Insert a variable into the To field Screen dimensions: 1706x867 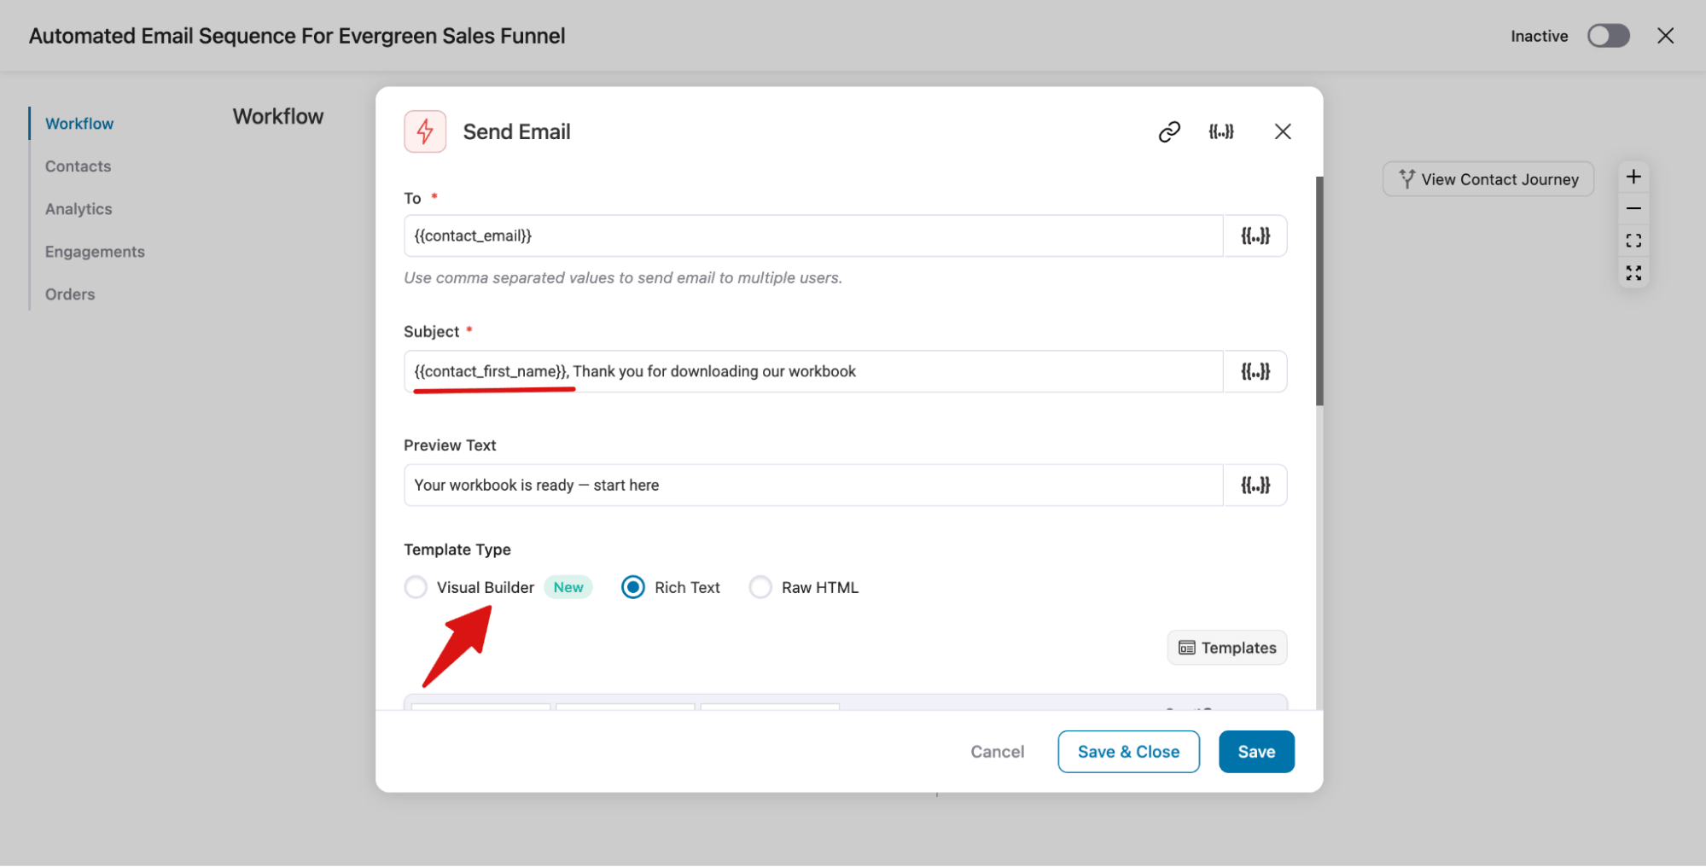pyautogui.click(x=1255, y=236)
